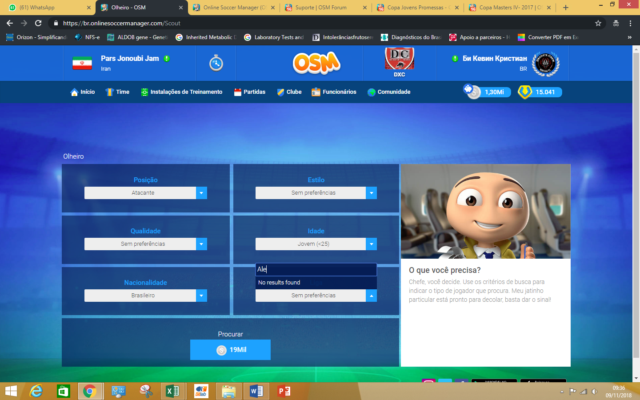640x400 pixels.
Task: Open club funds showing 1,30Mi
Action: (488, 92)
